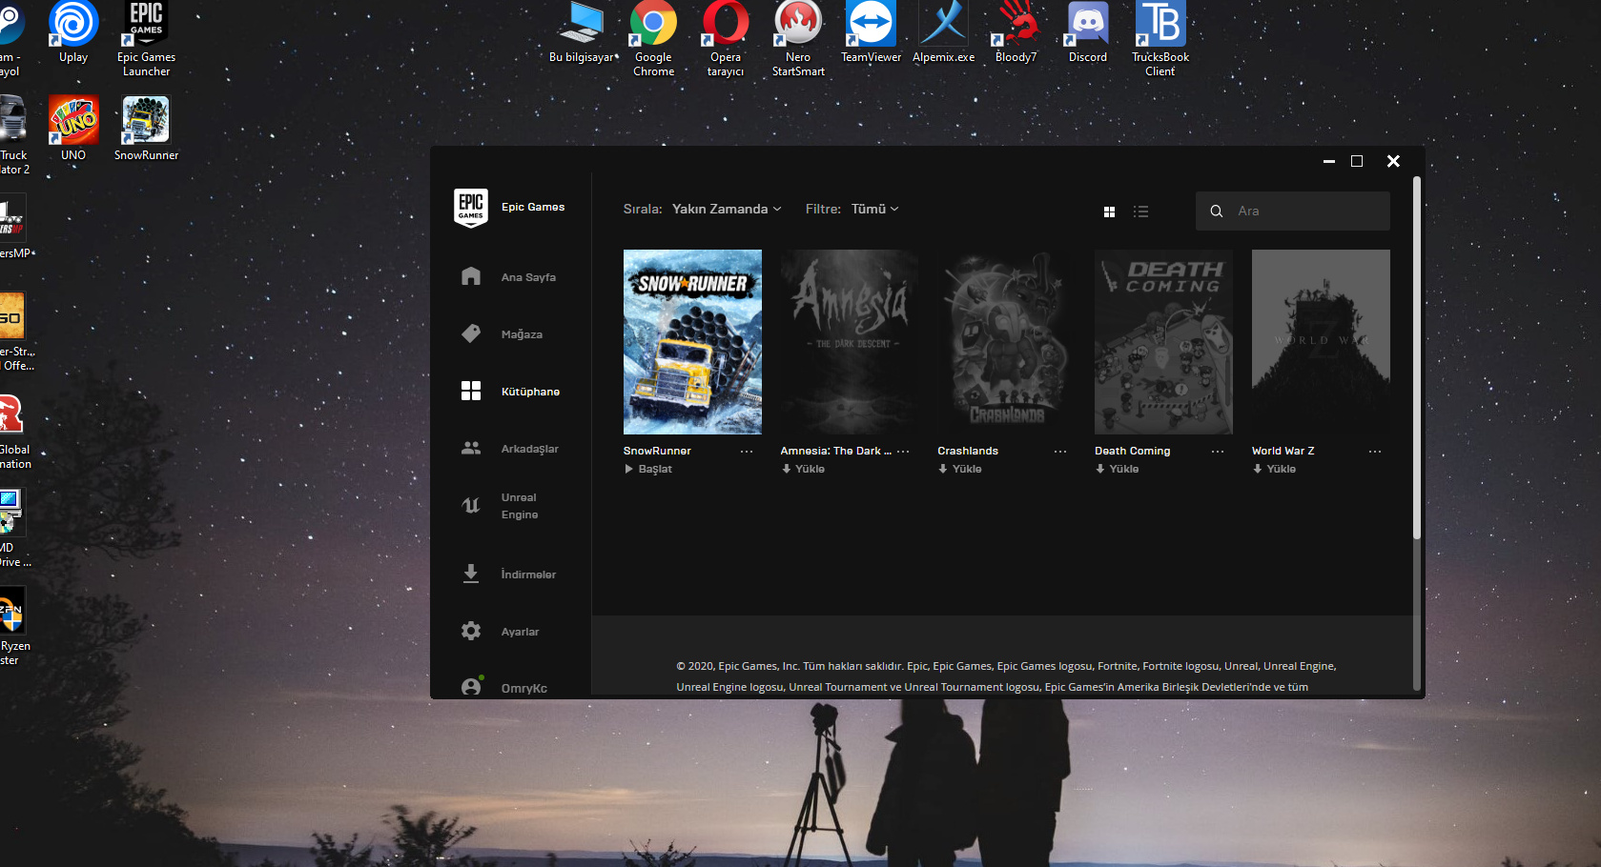Switch library to list view
1601x867 pixels.
point(1140,212)
